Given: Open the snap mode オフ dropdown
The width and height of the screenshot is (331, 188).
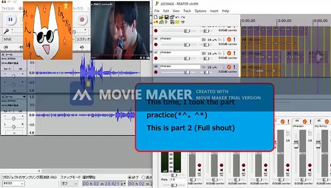Looking at the screenshot, I should [69, 184].
